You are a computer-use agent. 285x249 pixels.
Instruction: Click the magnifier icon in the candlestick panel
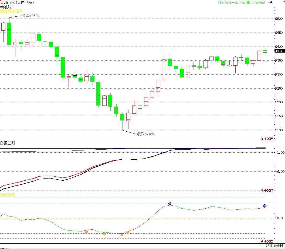click(262, 139)
